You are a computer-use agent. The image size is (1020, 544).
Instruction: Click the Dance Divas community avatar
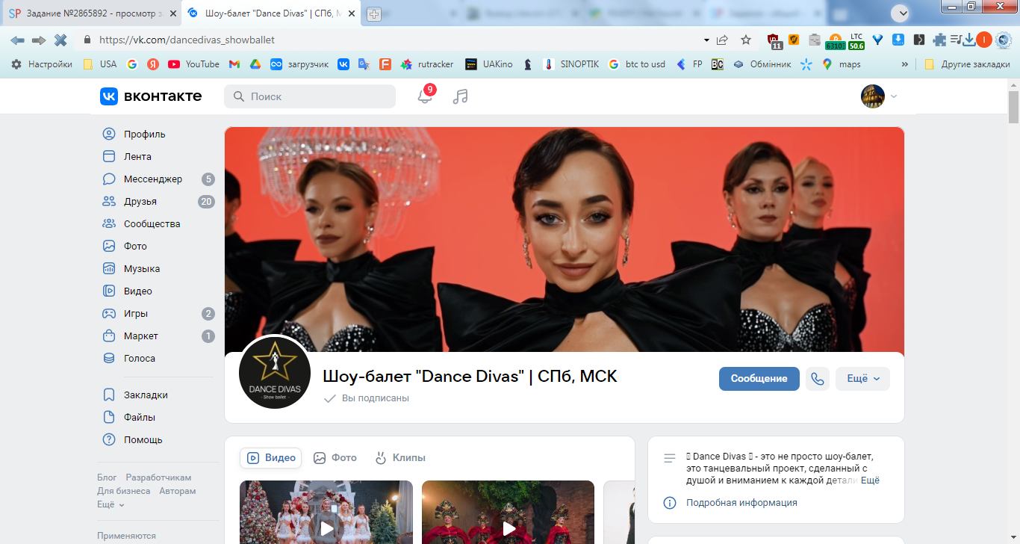275,372
